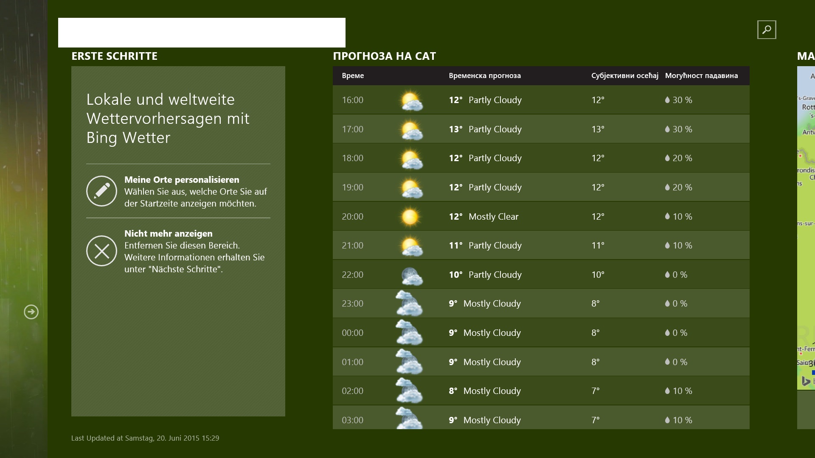Click the pencil personalize icon
This screenshot has height=458, width=815.
coord(101,191)
